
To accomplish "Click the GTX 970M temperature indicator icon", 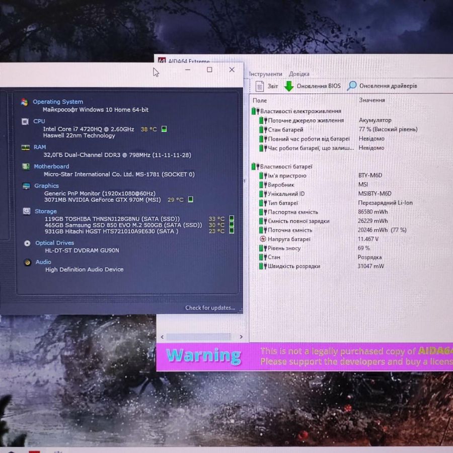I will click(x=190, y=199).
